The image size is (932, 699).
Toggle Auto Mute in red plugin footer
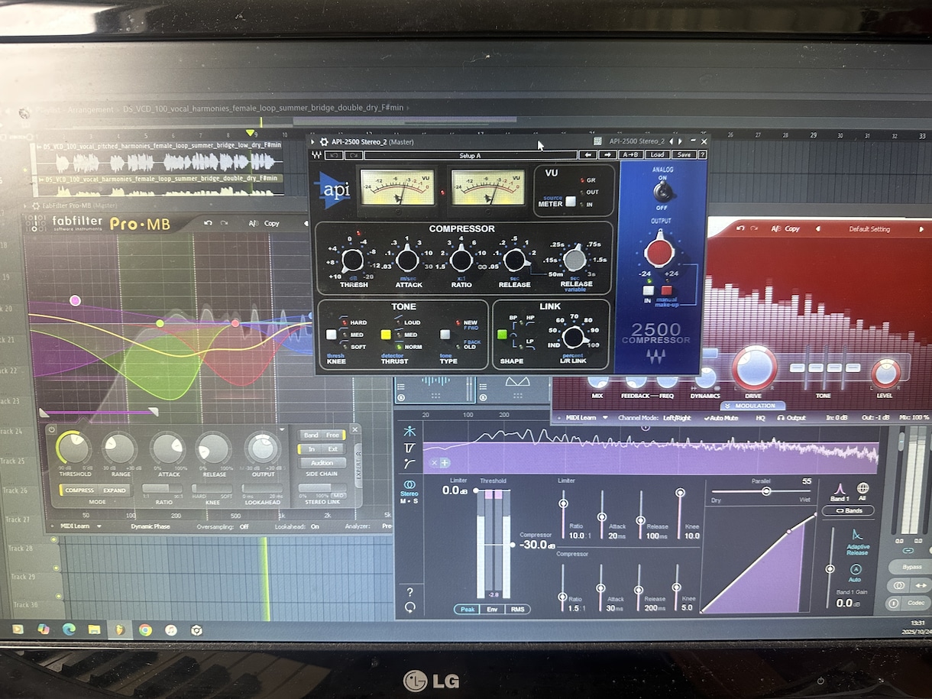click(720, 418)
